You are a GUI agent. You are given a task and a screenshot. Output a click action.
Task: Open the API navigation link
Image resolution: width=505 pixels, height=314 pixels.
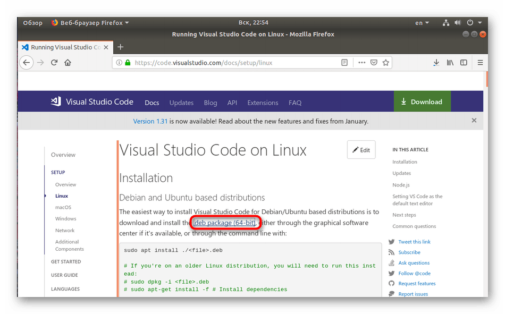click(232, 103)
